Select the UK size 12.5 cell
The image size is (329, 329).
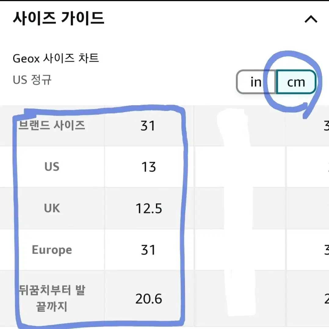[x=149, y=208]
